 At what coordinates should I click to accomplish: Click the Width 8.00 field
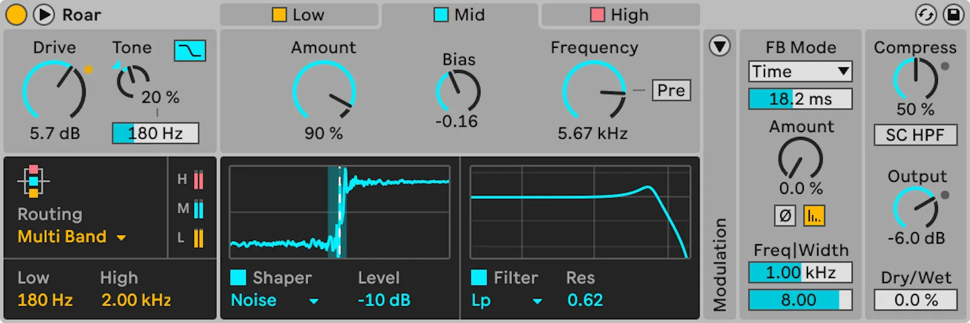click(800, 300)
